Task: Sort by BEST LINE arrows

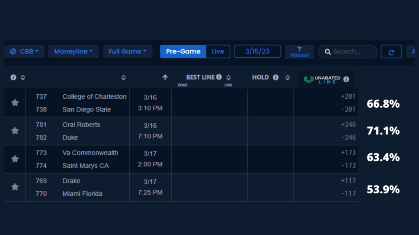Action: (x=228, y=77)
